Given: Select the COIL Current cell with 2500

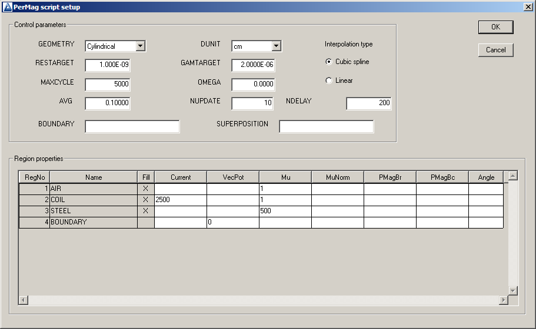Looking at the screenshot, I should point(180,200).
